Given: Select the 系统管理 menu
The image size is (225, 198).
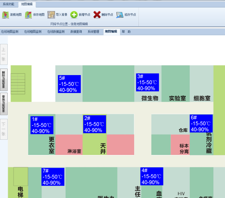Looking at the screenshot, I should 93,32.
